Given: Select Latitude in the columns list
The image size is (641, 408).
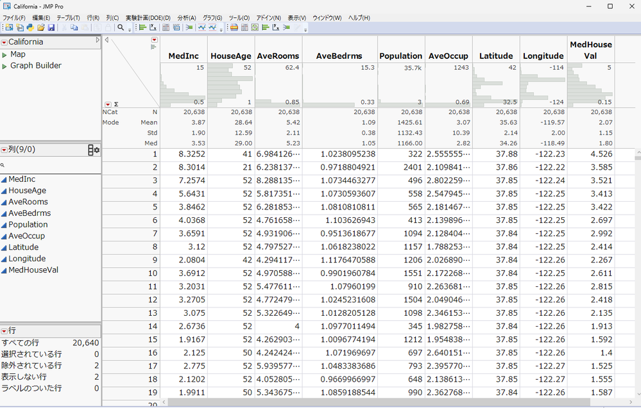Looking at the screenshot, I should [x=23, y=247].
